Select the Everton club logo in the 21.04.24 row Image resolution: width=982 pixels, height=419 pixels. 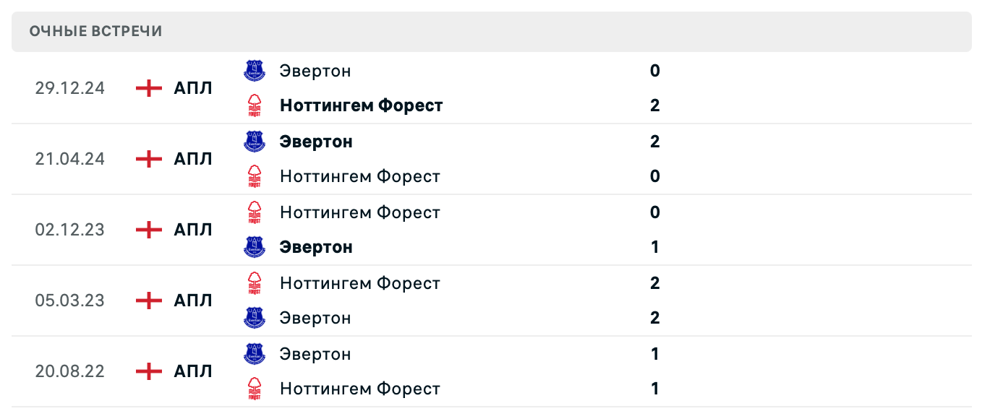coord(255,141)
